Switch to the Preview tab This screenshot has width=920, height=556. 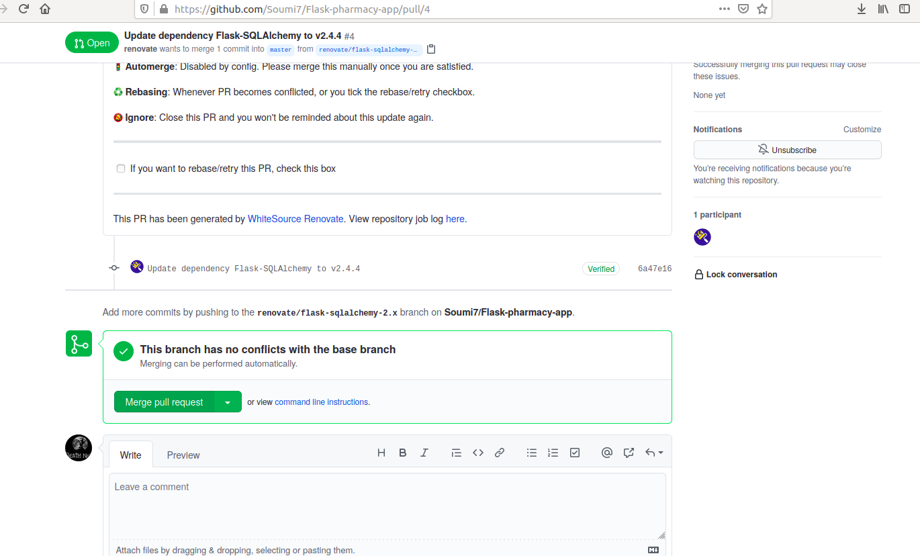coord(183,455)
